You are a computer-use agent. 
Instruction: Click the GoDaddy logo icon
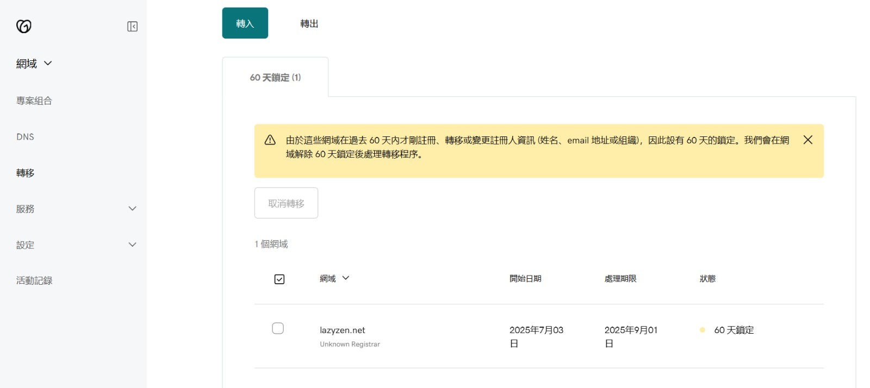click(24, 26)
